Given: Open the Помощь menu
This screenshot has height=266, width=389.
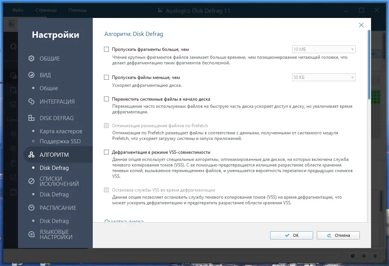Looking at the screenshot, I should coord(78,10).
